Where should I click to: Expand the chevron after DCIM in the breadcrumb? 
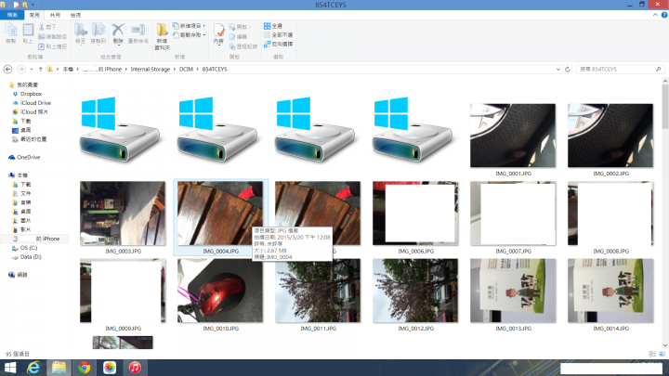point(198,69)
